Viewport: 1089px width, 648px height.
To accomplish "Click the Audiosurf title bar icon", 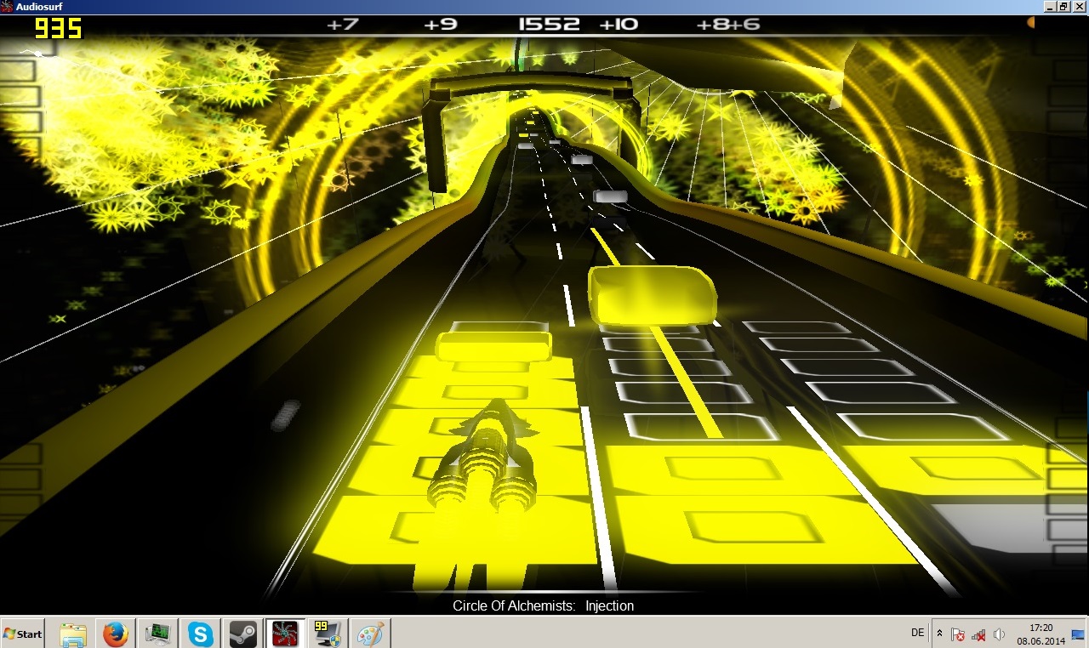I will coord(7,6).
